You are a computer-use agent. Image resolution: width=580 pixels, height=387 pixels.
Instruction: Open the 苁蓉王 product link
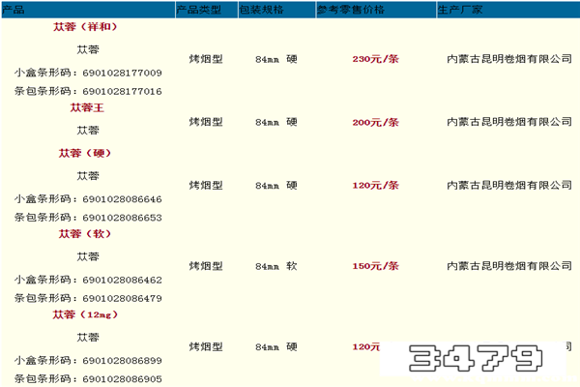pos(87,106)
